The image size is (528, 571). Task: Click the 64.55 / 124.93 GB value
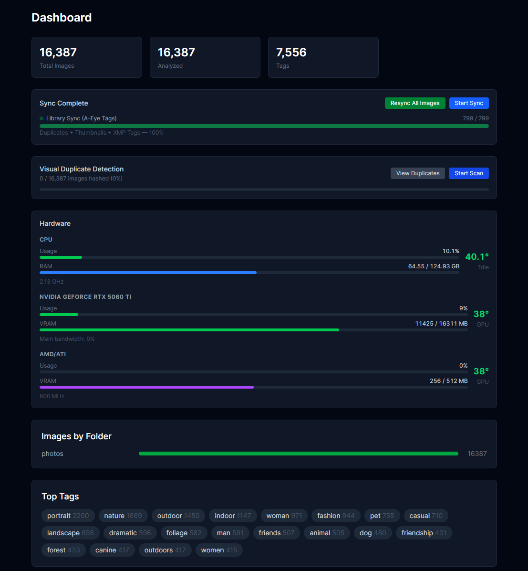(x=434, y=266)
